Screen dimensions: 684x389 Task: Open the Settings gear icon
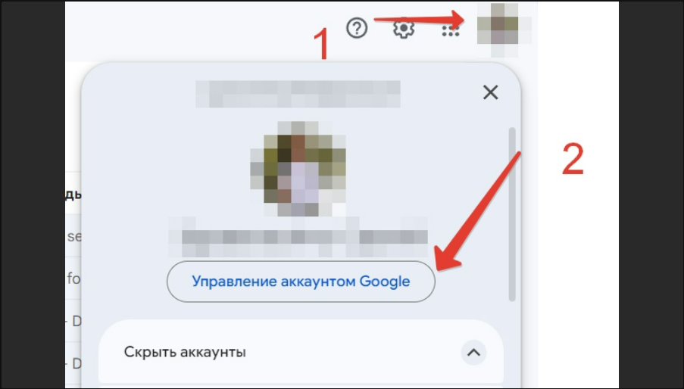(404, 29)
